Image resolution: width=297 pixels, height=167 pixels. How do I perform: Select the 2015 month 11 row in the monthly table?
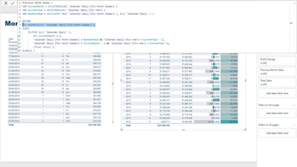point(180,122)
